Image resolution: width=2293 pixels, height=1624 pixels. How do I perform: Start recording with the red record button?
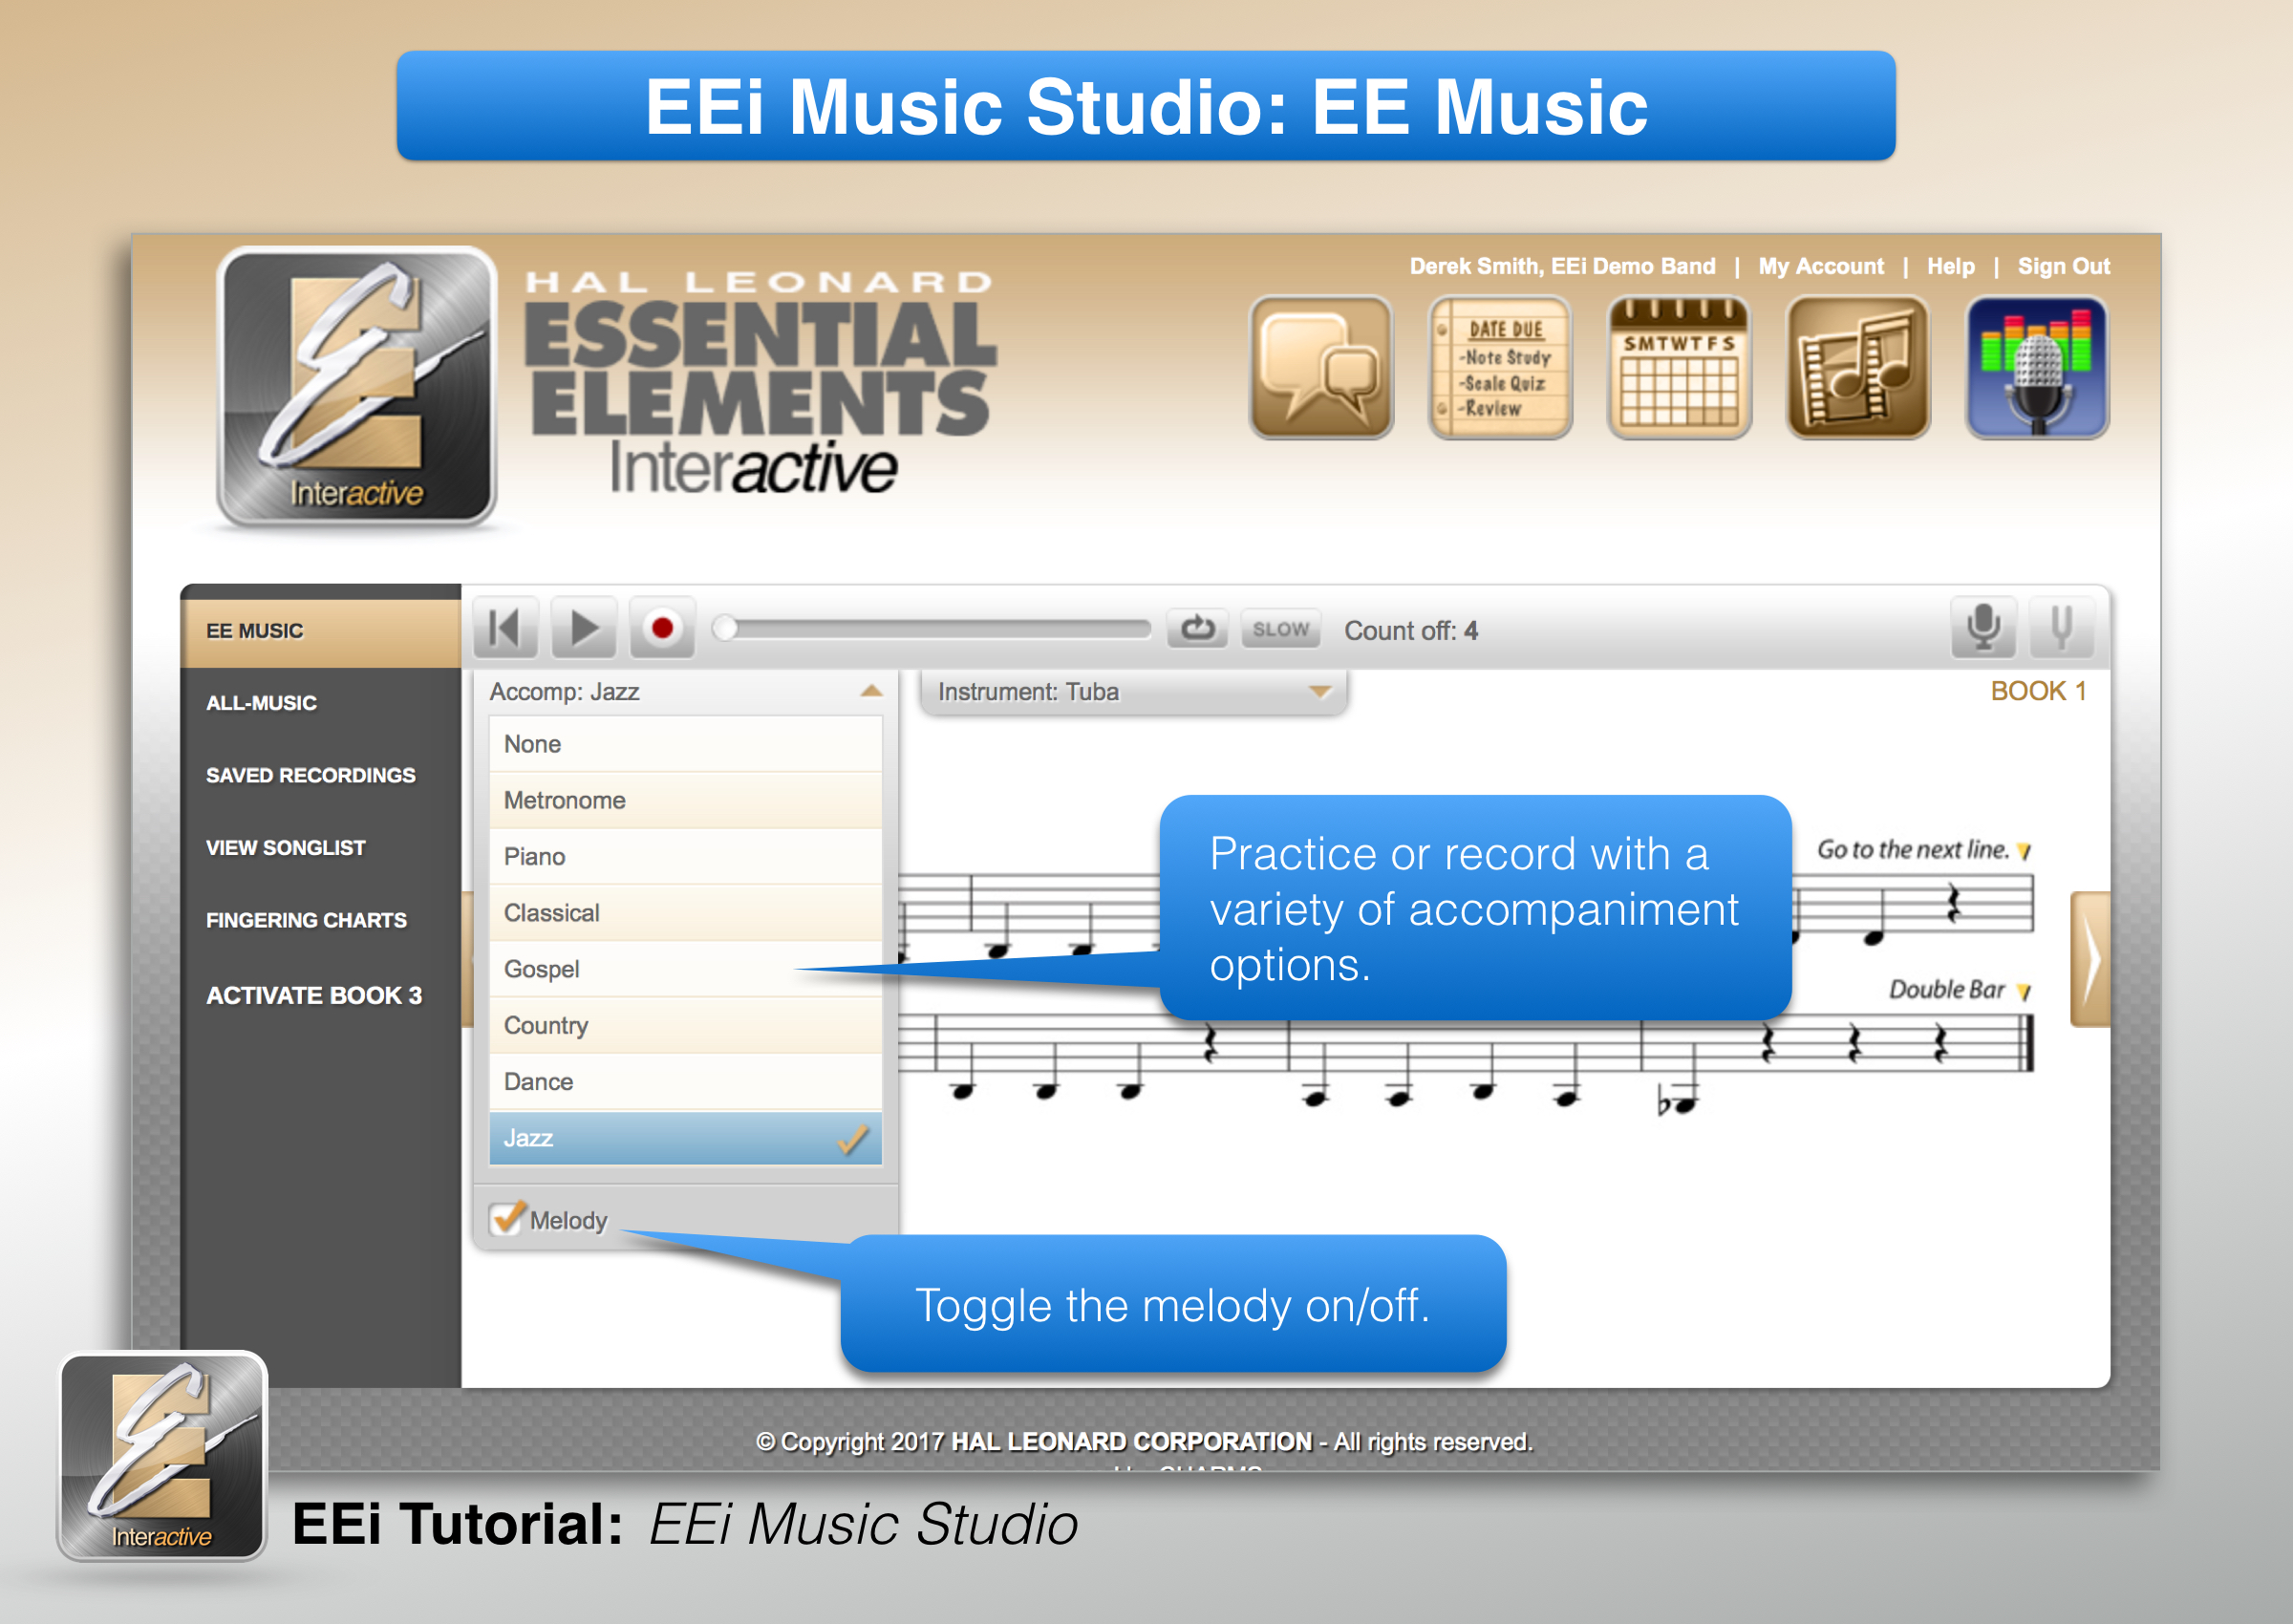pos(662,628)
